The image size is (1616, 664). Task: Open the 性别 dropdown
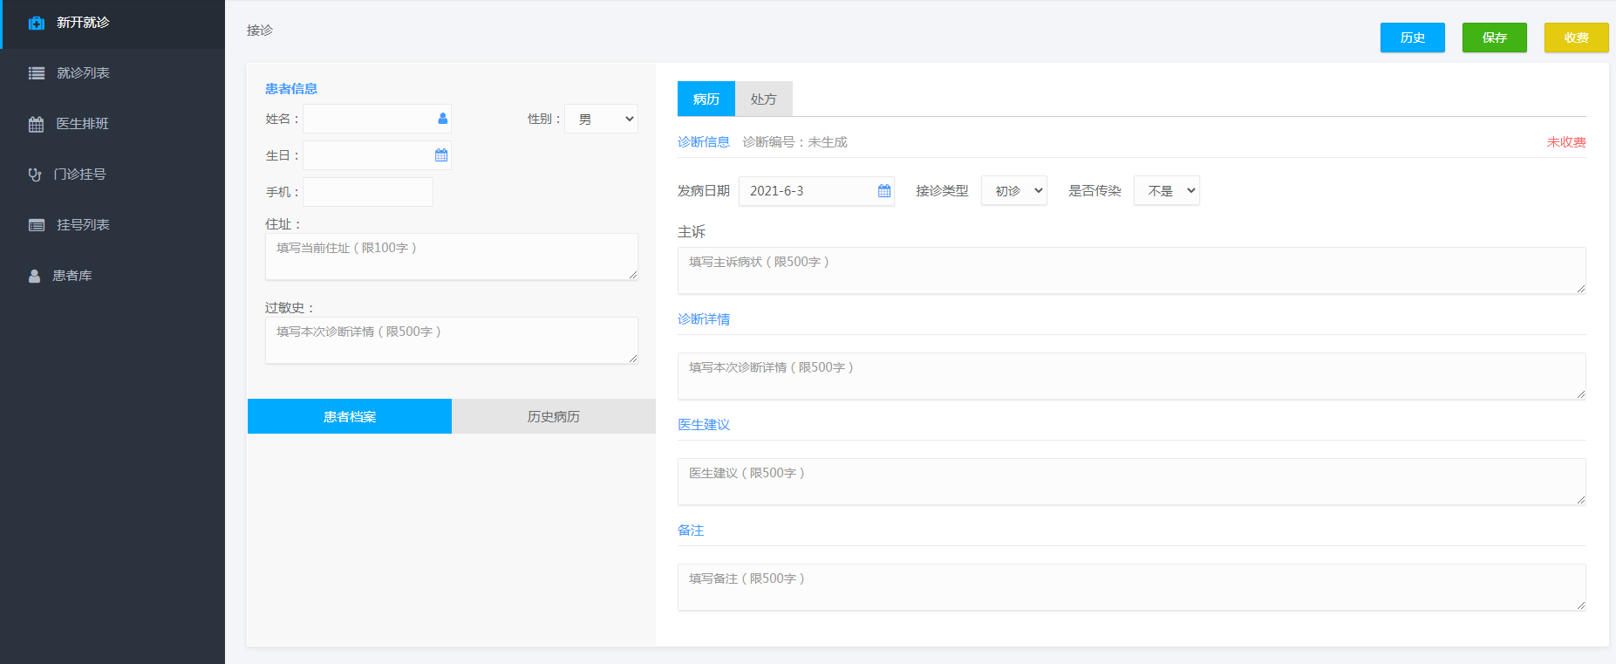click(601, 119)
